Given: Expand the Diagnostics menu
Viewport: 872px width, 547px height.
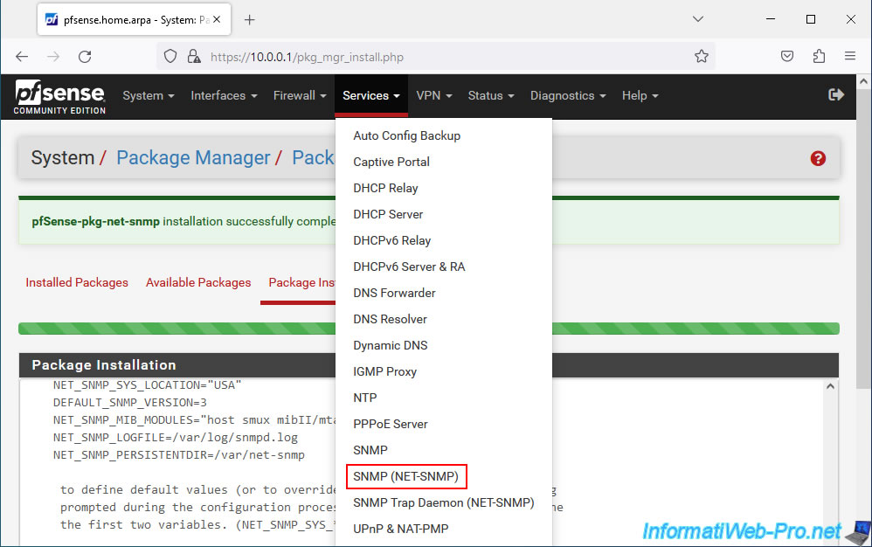Looking at the screenshot, I should [567, 95].
